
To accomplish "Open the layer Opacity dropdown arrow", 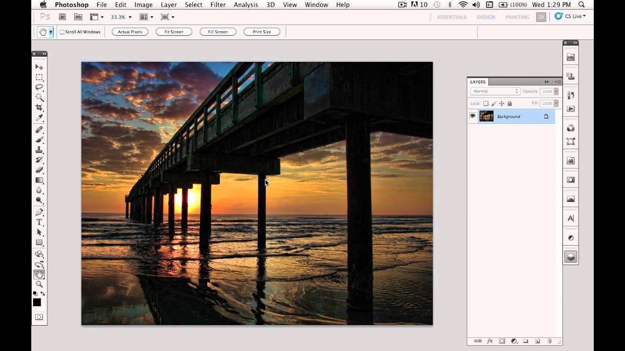I will coord(556,91).
